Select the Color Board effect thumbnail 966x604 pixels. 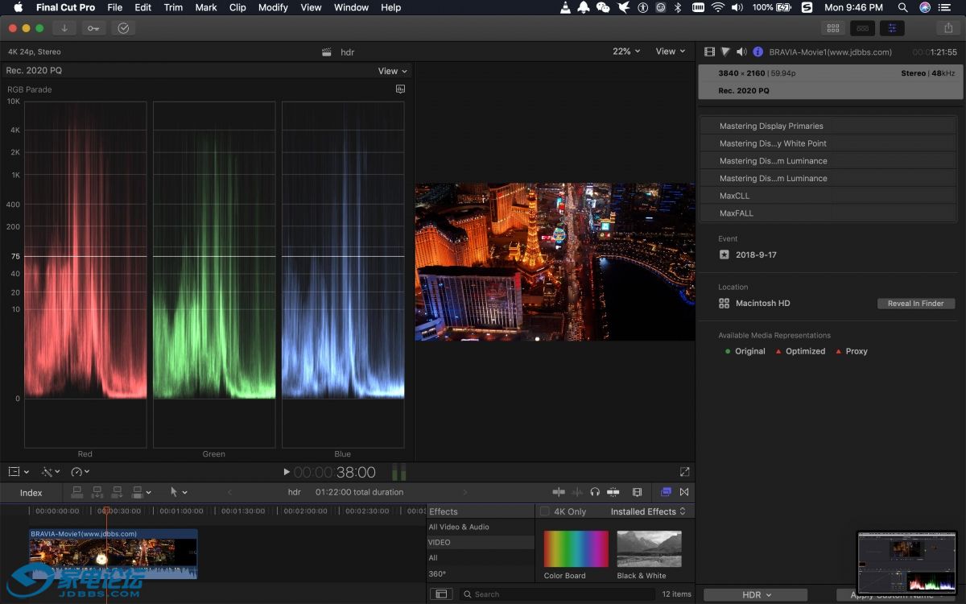click(x=576, y=548)
